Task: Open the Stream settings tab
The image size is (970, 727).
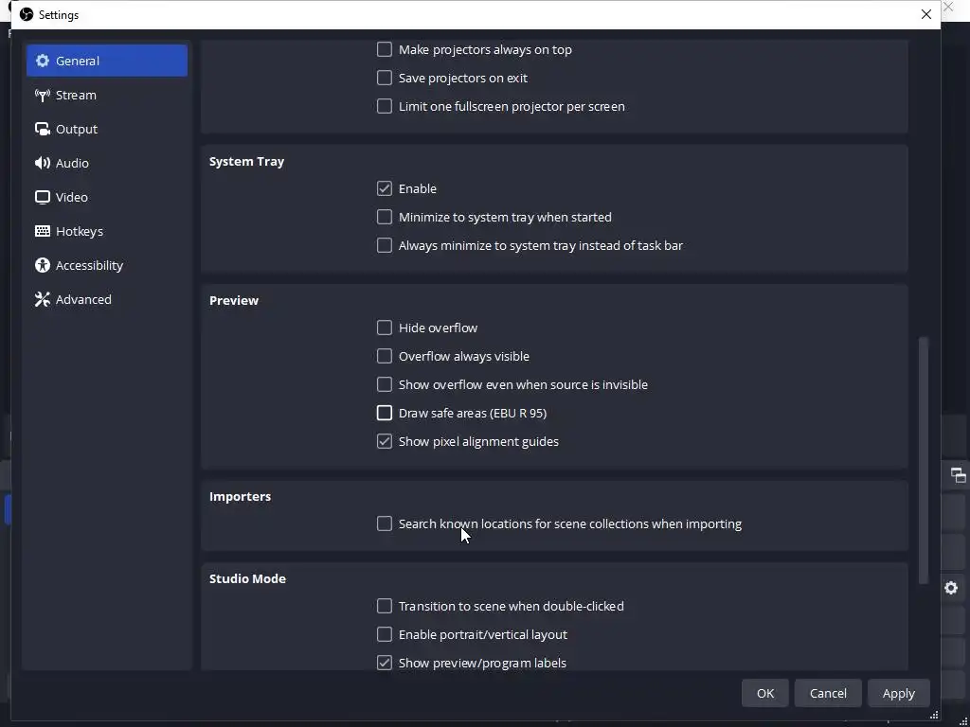Action: tap(76, 95)
